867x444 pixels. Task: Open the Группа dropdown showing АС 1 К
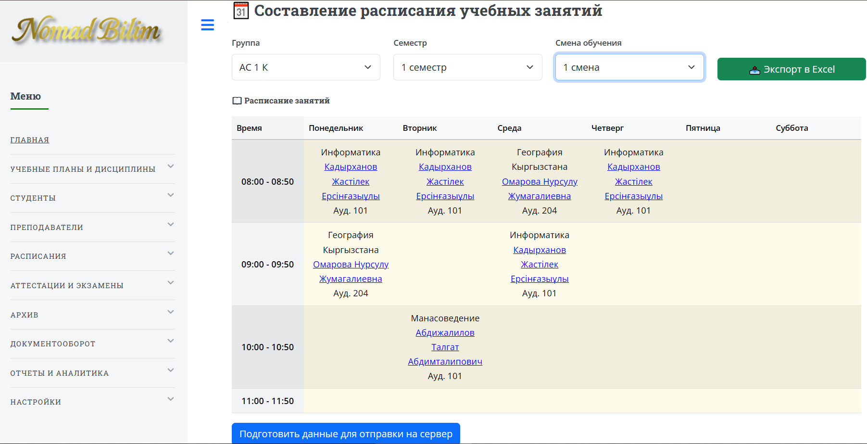point(306,67)
